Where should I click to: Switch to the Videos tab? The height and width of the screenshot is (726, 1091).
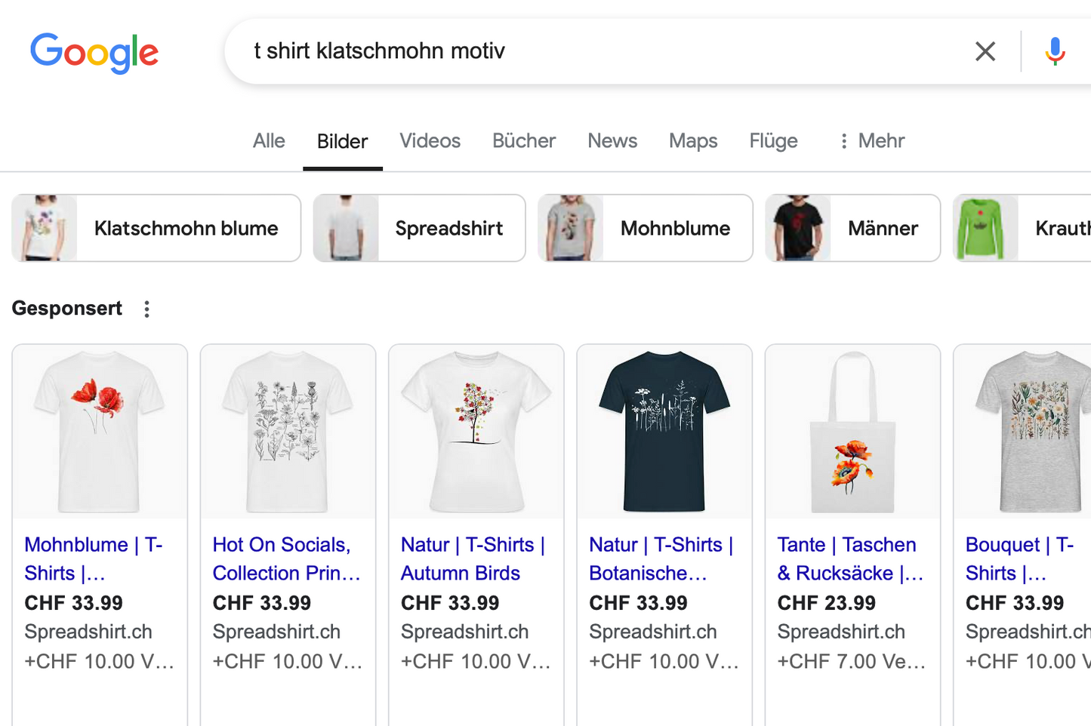430,141
